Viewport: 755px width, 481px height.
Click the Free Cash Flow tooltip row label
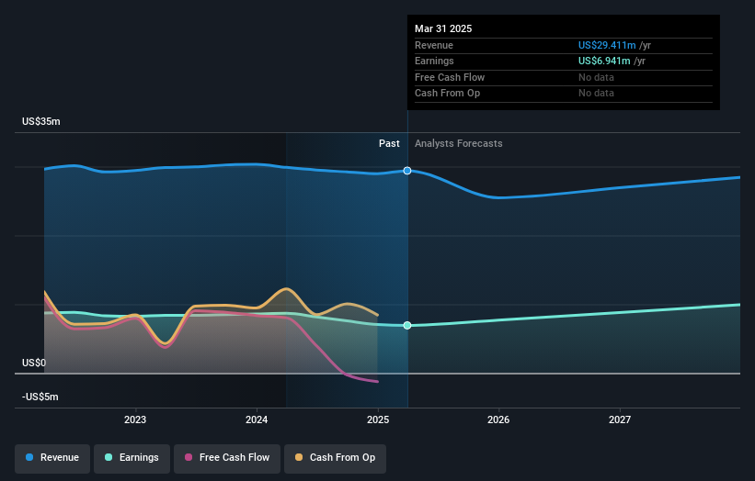[x=450, y=77]
